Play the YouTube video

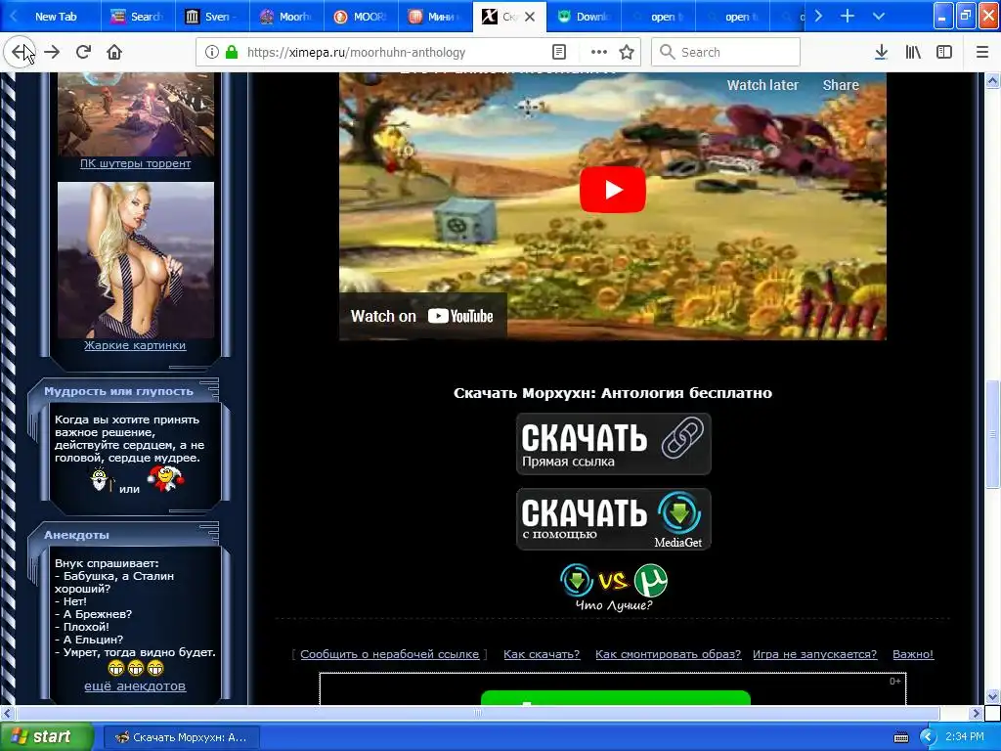(612, 190)
